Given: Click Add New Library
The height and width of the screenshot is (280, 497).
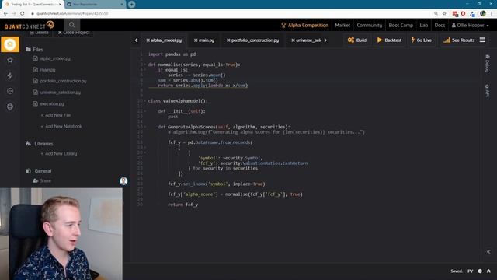Looking at the screenshot, I should (59, 154).
